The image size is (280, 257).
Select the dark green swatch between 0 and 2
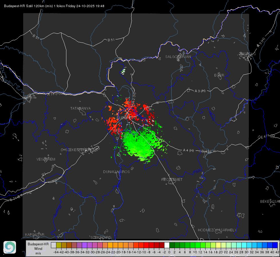tap(172, 245)
